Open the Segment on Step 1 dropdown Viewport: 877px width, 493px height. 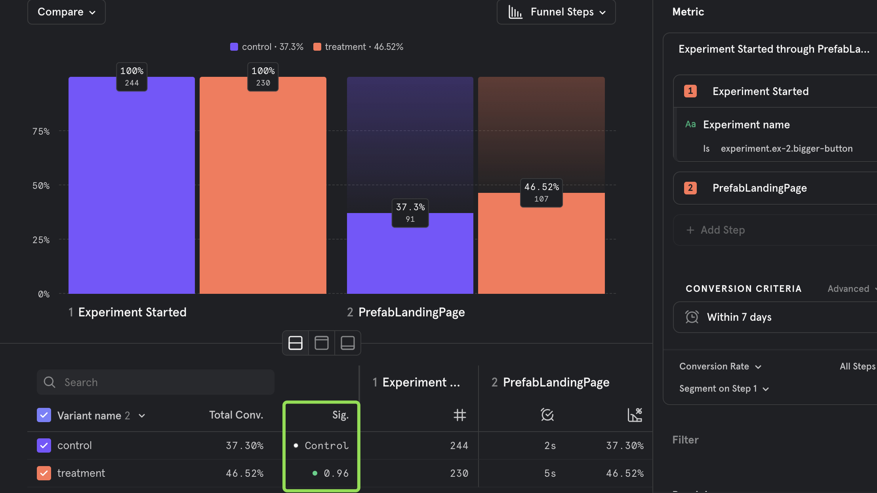pyautogui.click(x=724, y=389)
